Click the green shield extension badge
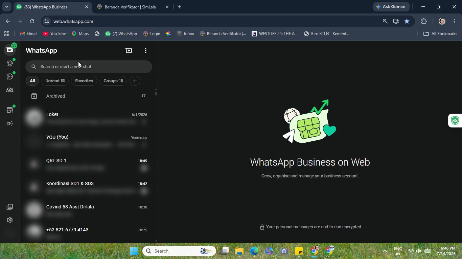The image size is (462, 259). point(455,121)
